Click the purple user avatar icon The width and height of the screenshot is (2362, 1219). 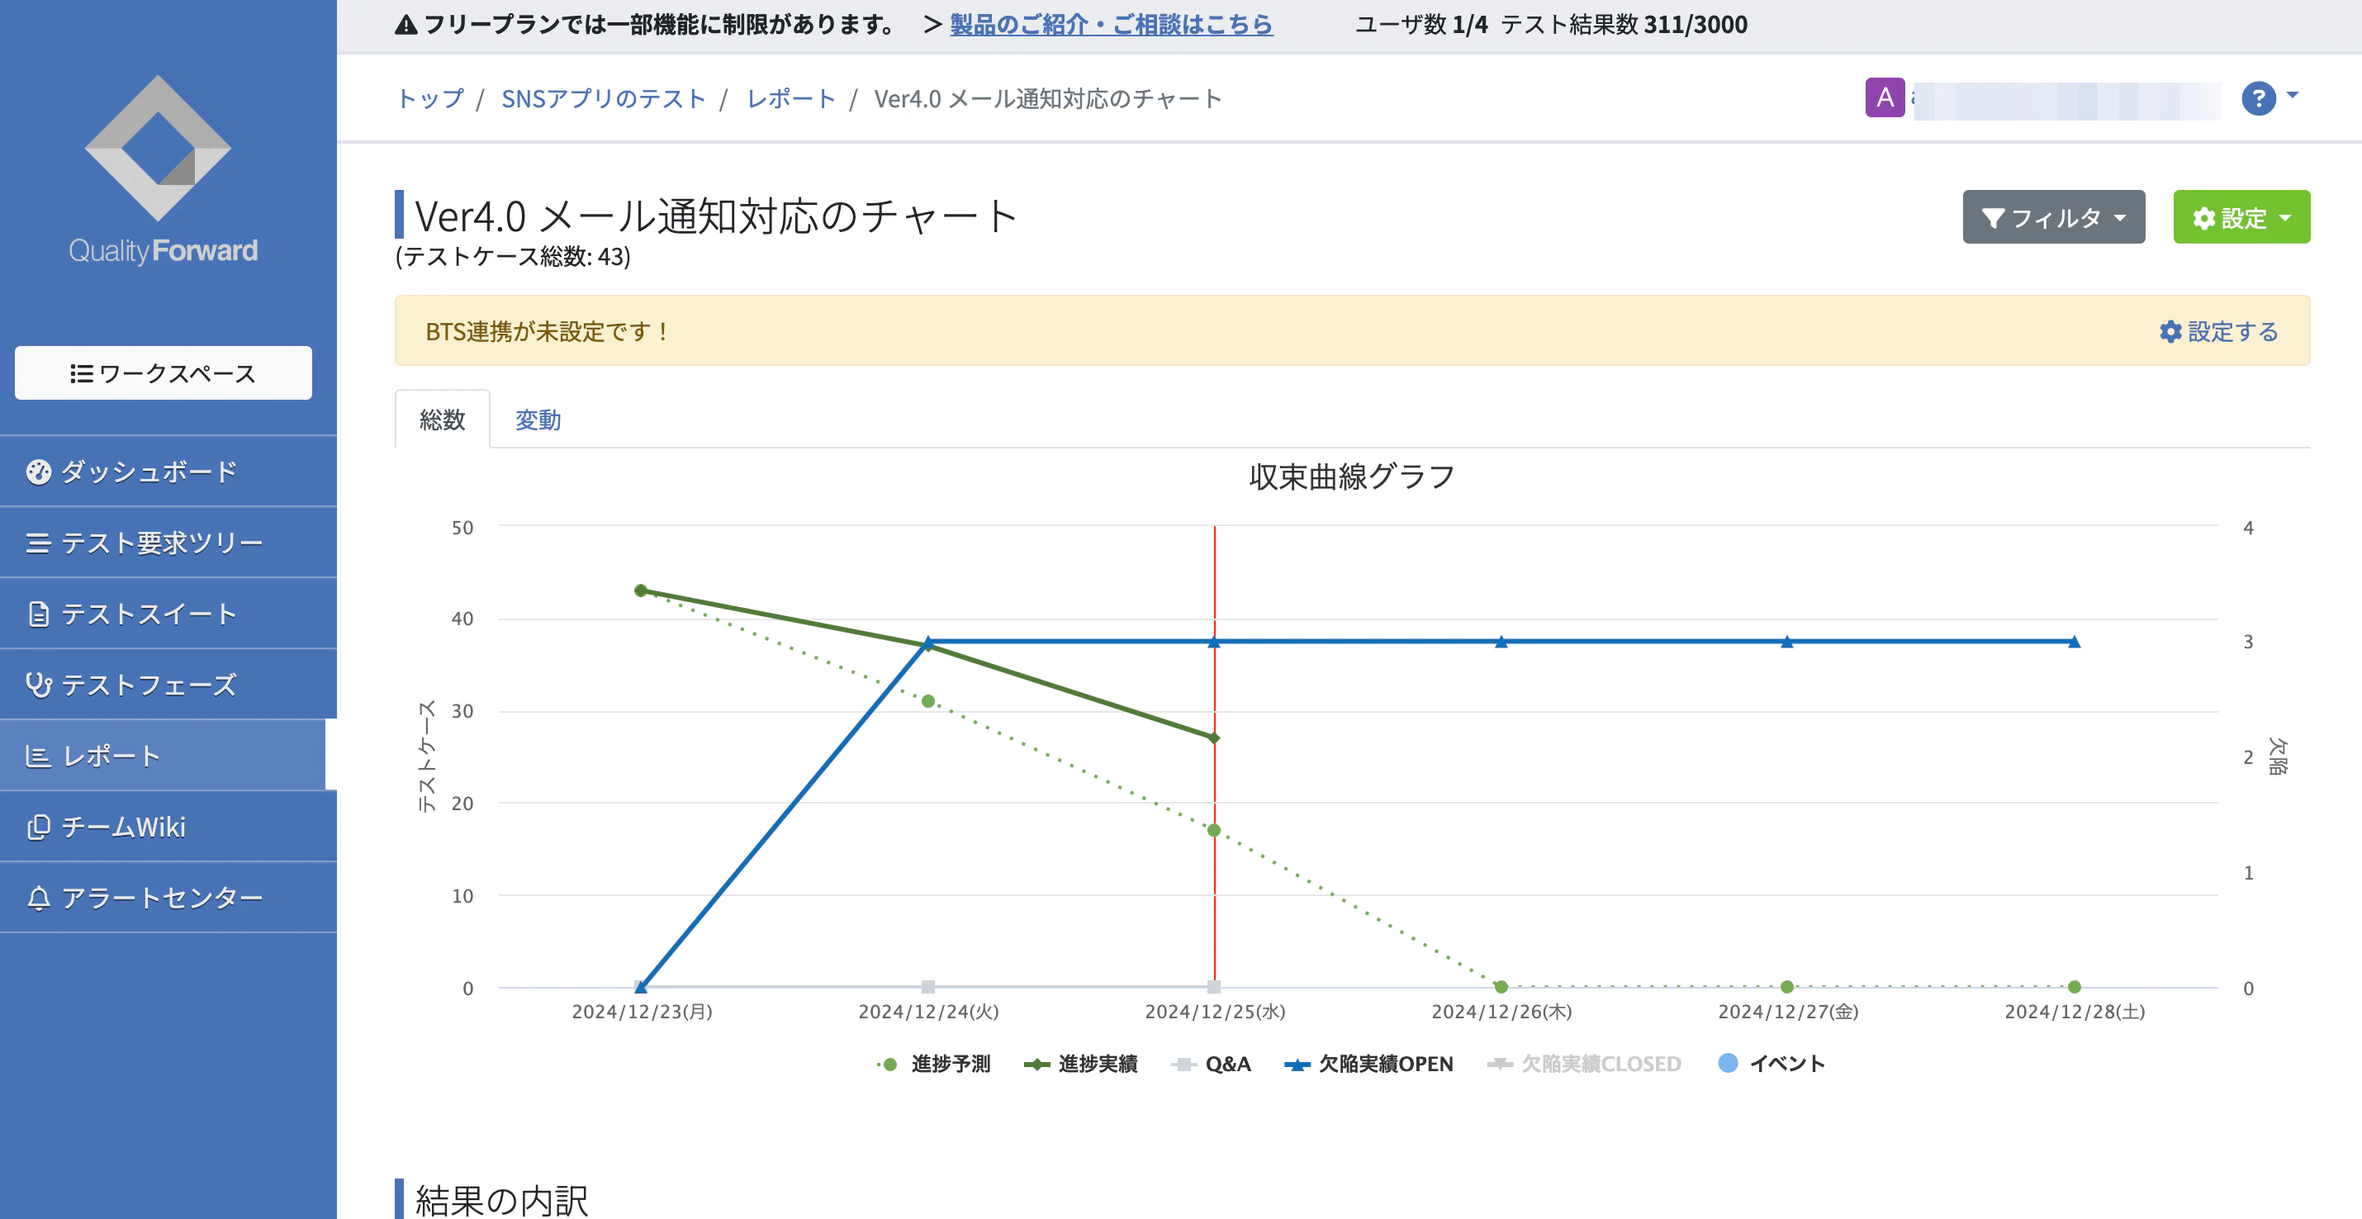point(1885,97)
